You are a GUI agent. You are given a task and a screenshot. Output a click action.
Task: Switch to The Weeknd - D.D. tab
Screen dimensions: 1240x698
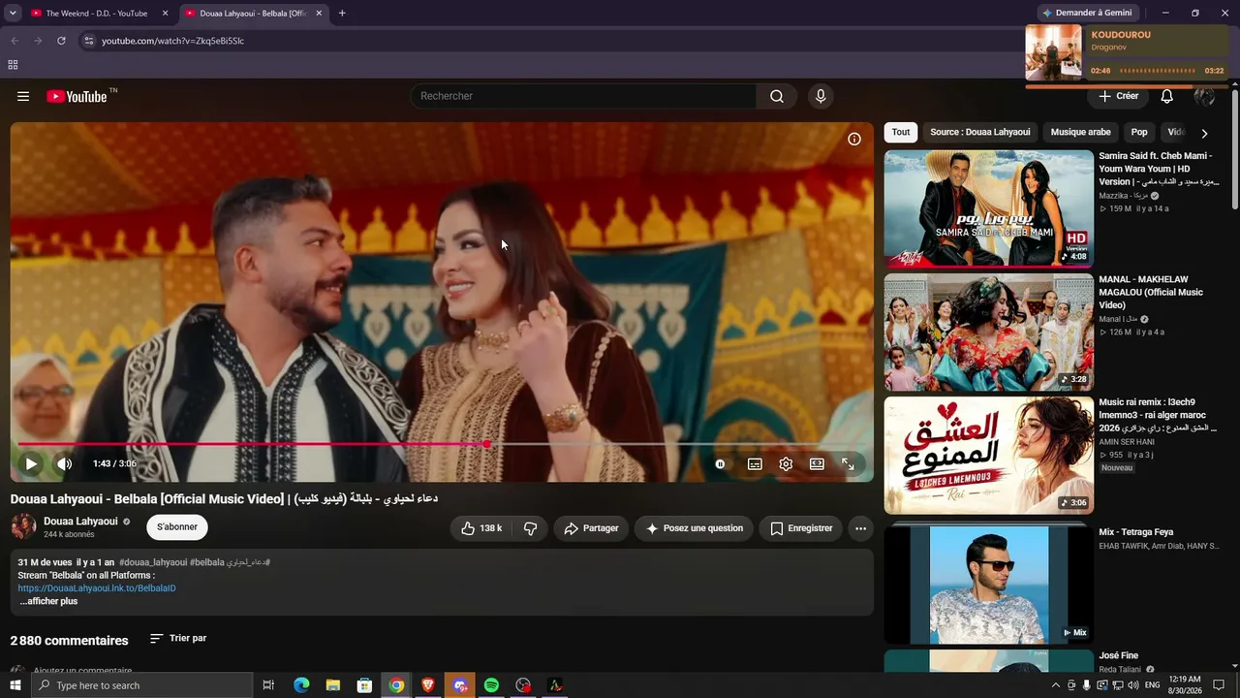tap(97, 14)
